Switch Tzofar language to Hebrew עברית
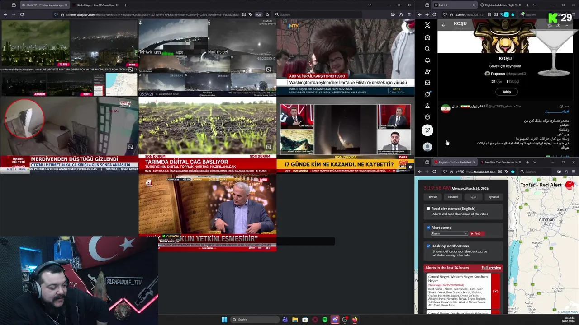The image size is (579, 325). tap(432, 197)
